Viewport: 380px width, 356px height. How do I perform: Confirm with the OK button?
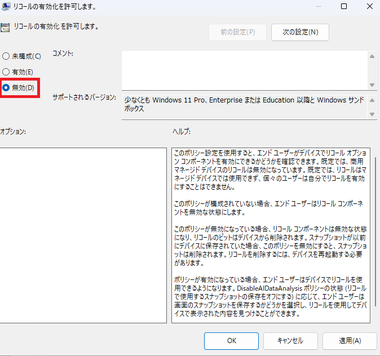click(231, 341)
